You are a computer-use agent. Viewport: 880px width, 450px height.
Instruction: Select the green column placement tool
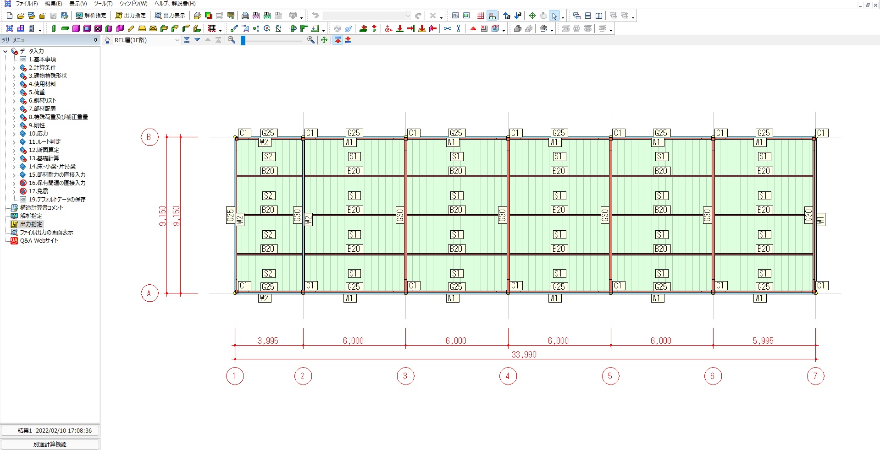(x=54, y=28)
